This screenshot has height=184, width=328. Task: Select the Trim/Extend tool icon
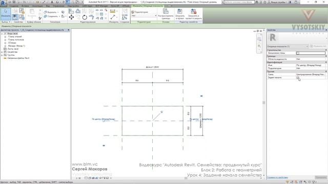91,17
